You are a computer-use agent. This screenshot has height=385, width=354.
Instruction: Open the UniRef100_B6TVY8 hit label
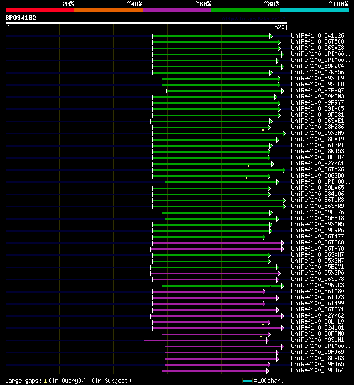point(317,248)
